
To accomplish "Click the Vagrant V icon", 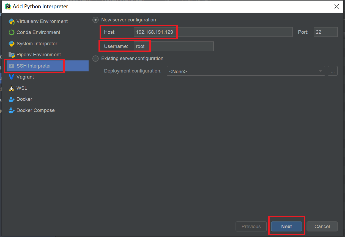I will (12, 77).
